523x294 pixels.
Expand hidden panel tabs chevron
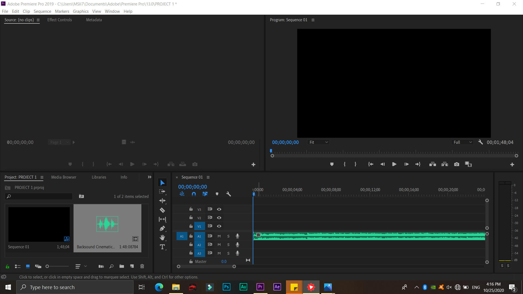(150, 177)
